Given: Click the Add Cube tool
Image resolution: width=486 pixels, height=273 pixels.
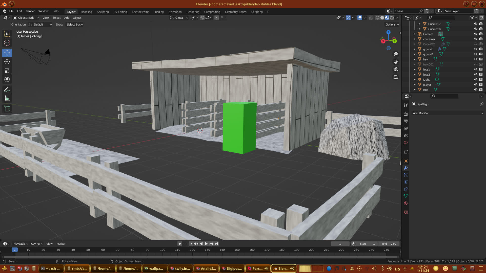Looking at the screenshot, I should [7, 109].
